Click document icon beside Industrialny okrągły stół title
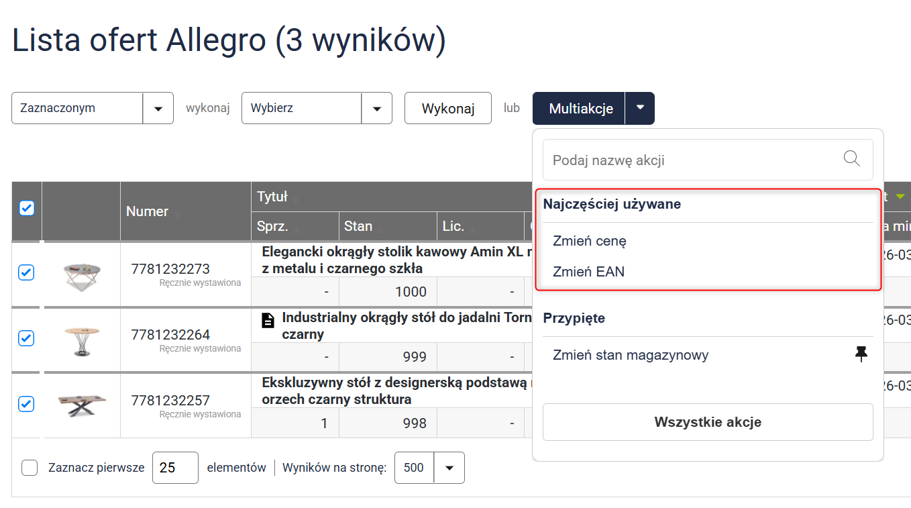The width and height of the screenshot is (911, 508). (268, 319)
